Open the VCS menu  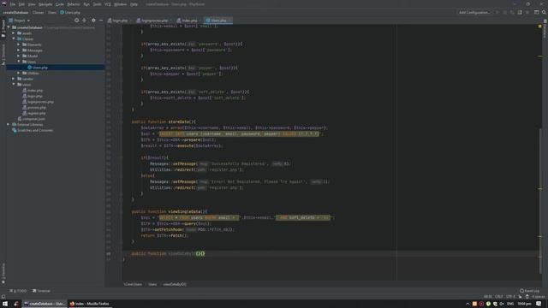(x=108, y=4)
